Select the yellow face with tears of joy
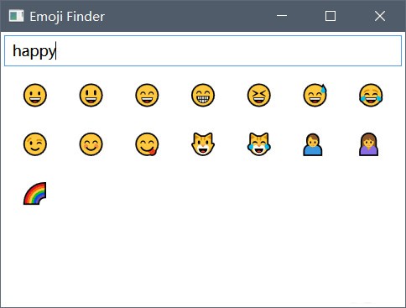Viewport: 406px width, 308px height. 371,95
